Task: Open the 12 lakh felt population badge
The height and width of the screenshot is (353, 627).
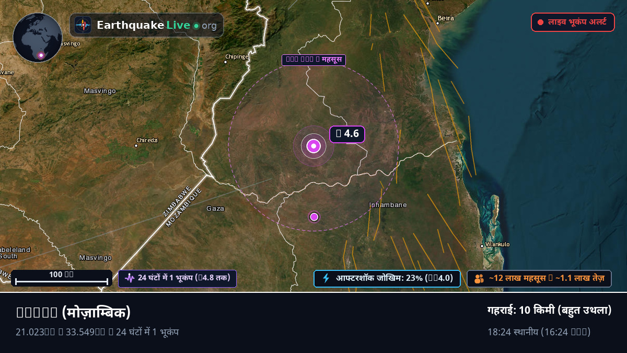Action: (539, 278)
